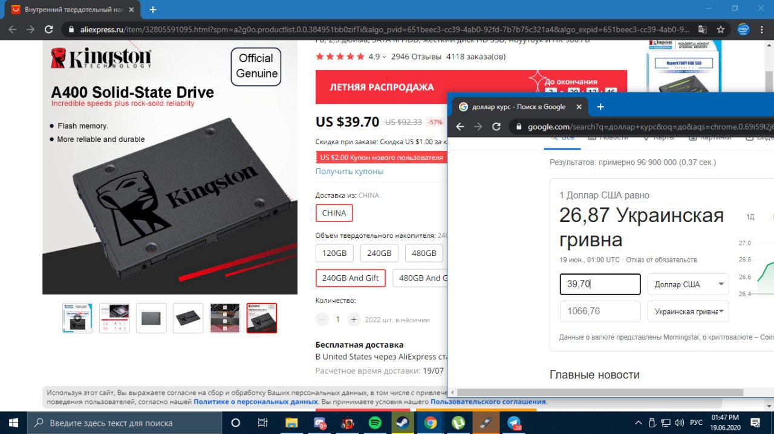
Task: Open Cortana from the taskbar
Action: click(x=236, y=423)
